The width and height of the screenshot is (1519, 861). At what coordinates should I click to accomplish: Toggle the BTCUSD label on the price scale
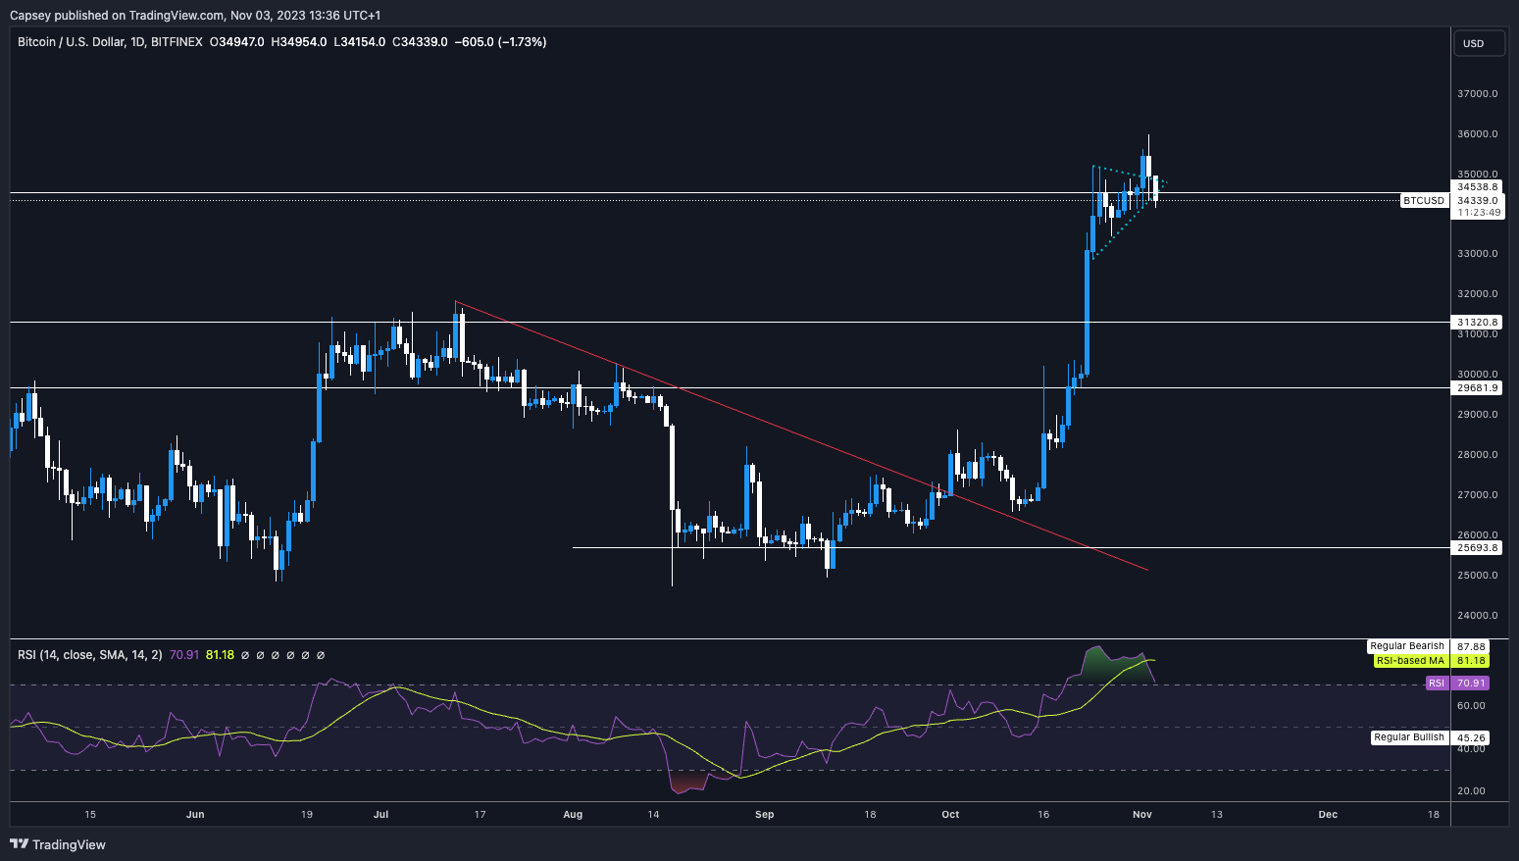1423,200
